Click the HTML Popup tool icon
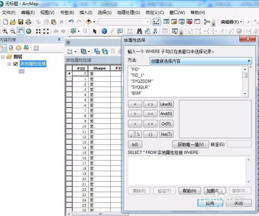The image size is (259, 216). (120, 31)
